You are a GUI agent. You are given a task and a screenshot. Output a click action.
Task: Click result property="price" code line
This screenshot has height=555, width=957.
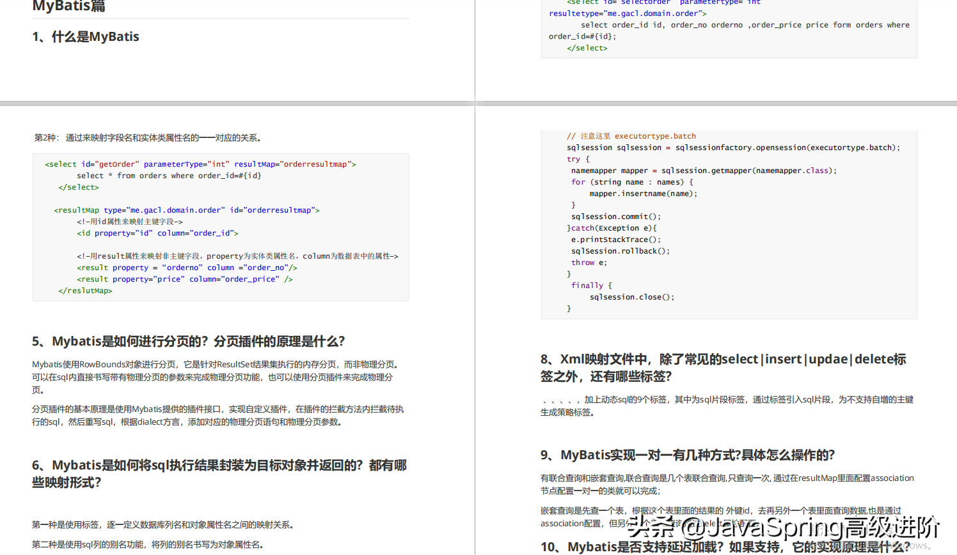185,279
